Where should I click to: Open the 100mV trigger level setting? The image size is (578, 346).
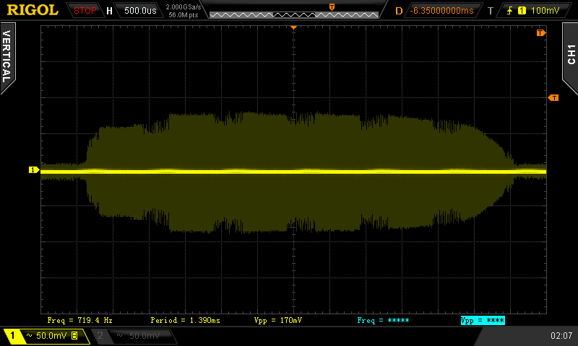coord(545,11)
